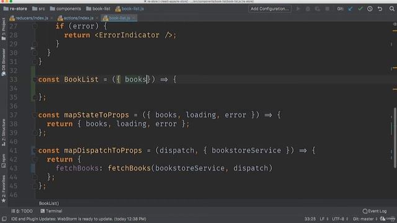Click line number 34 in gutter
Screen dimensions: 397x223
pyautogui.click(x=14, y=89)
